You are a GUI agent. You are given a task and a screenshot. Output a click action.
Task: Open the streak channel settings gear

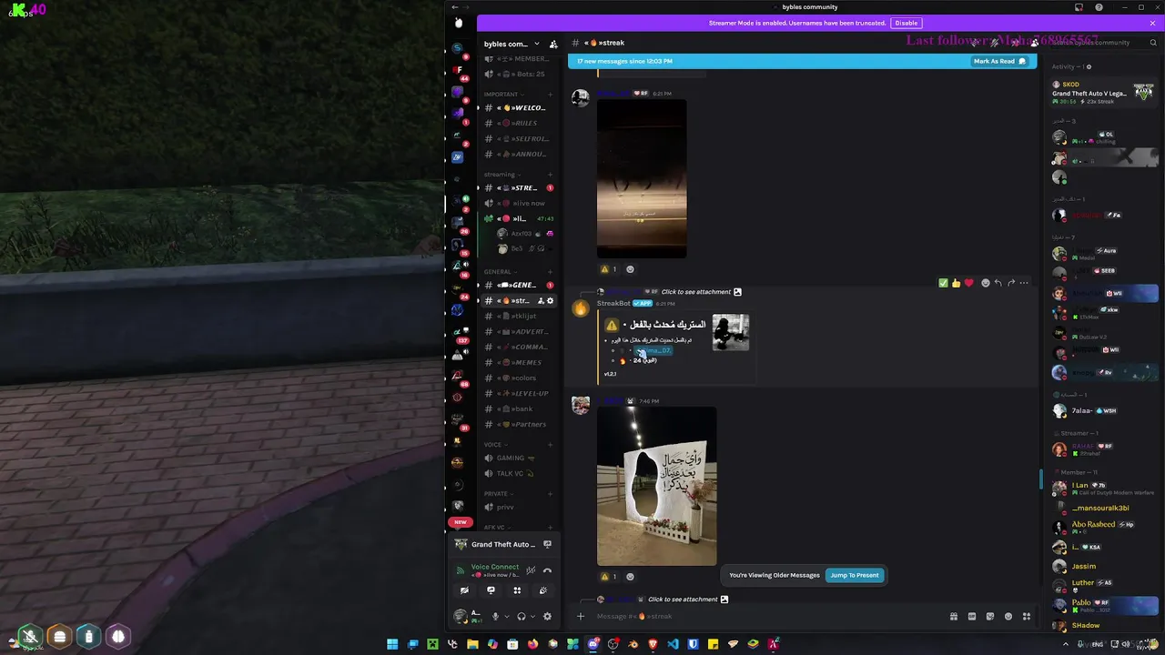click(550, 300)
